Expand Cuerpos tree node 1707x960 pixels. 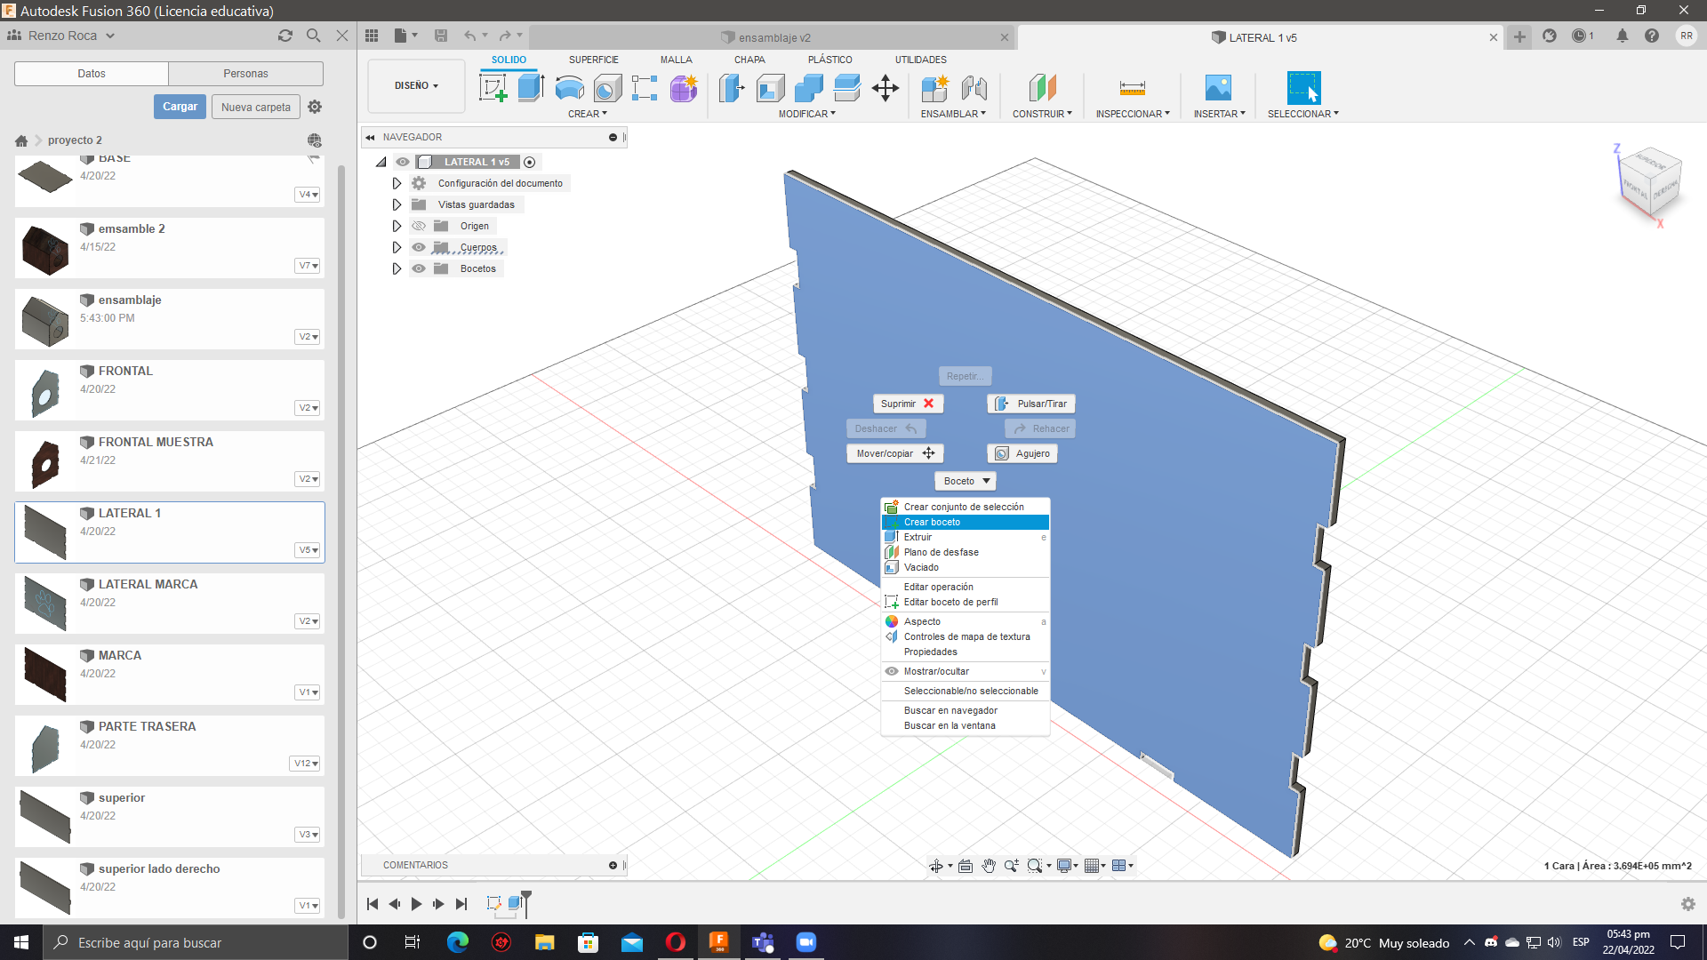[x=397, y=247]
